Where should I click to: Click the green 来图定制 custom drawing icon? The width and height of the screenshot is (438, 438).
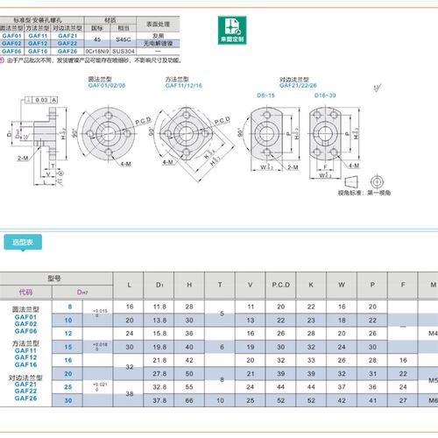point(232,31)
